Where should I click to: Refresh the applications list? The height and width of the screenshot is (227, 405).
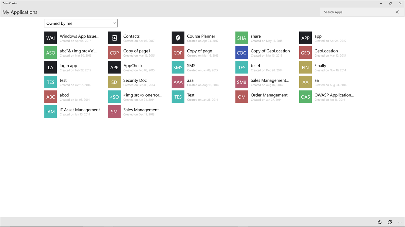(390, 222)
